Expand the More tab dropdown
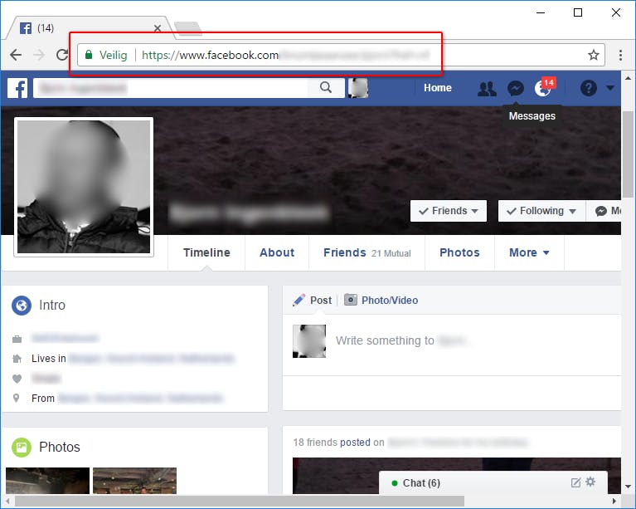Image resolution: width=636 pixels, height=509 pixels. coord(529,252)
